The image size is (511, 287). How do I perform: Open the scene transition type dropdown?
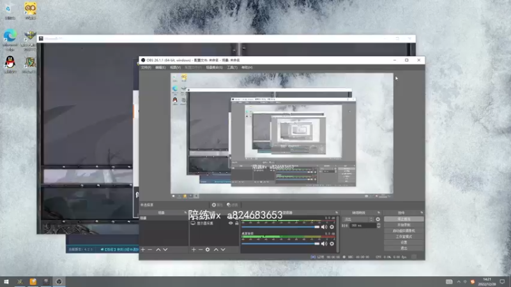pos(358,219)
